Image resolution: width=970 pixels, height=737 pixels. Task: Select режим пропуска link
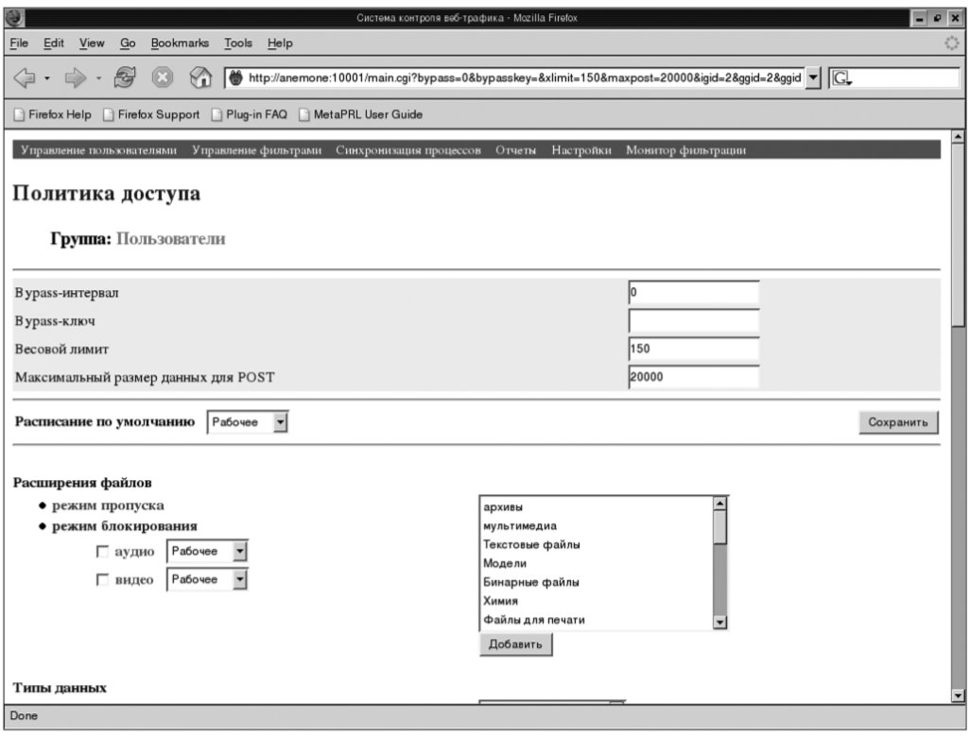click(x=109, y=506)
